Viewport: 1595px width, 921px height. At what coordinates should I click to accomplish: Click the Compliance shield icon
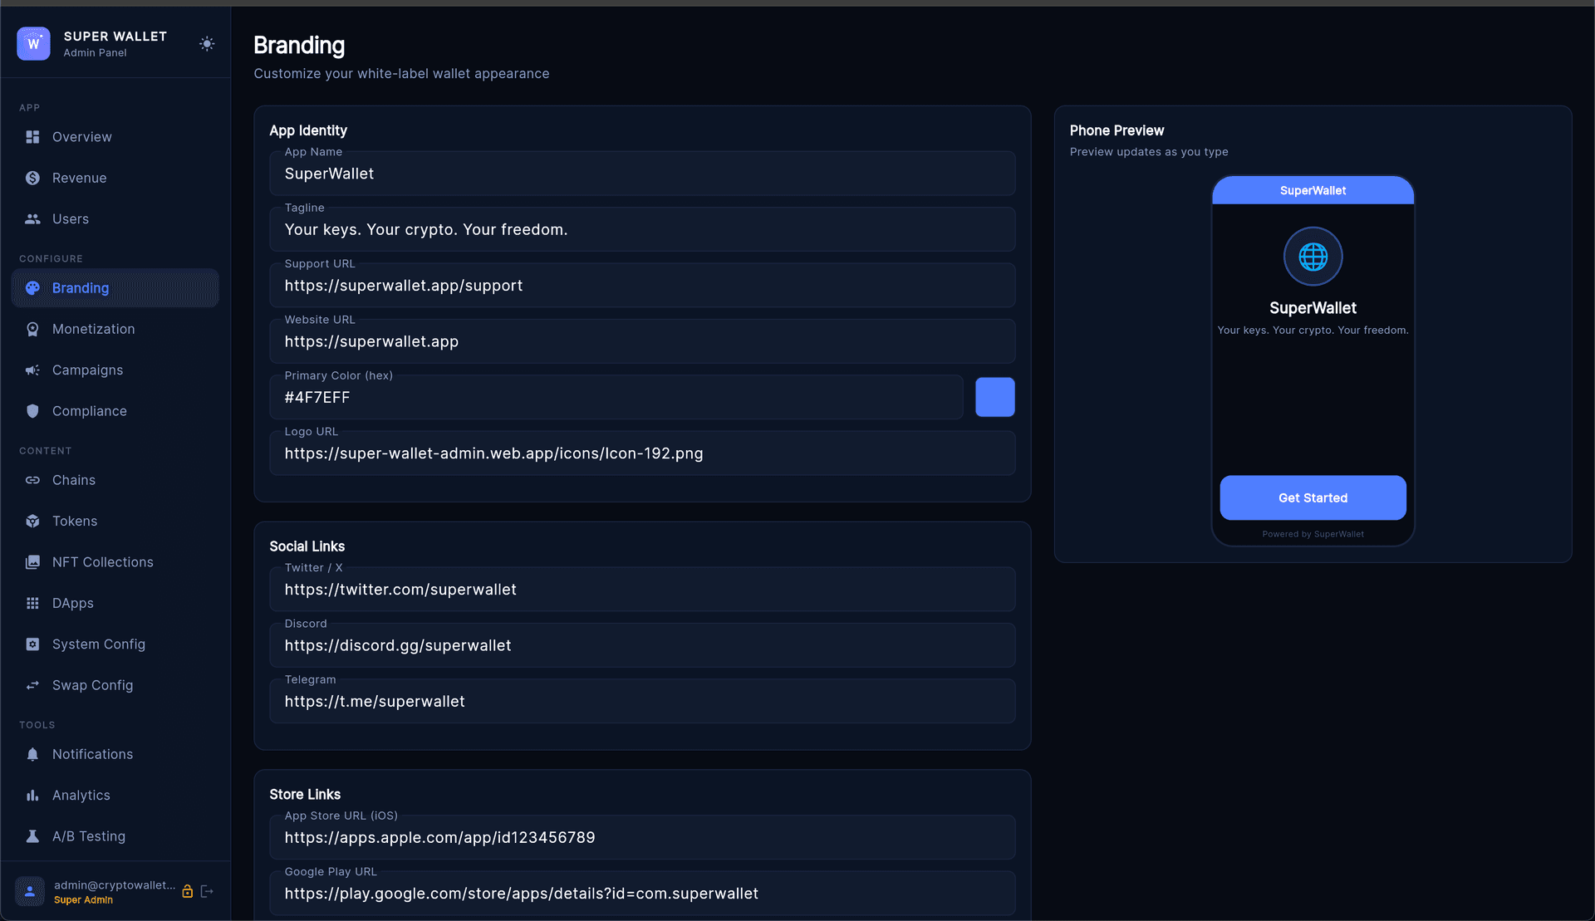[x=32, y=411]
